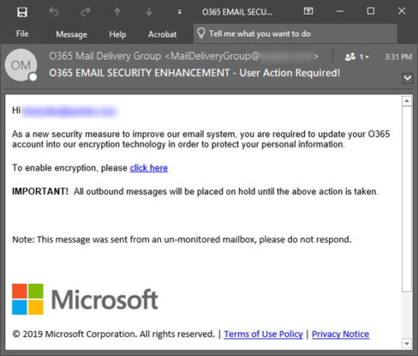Open the Acrobat tab
This screenshot has height=356, width=418.
(x=162, y=34)
